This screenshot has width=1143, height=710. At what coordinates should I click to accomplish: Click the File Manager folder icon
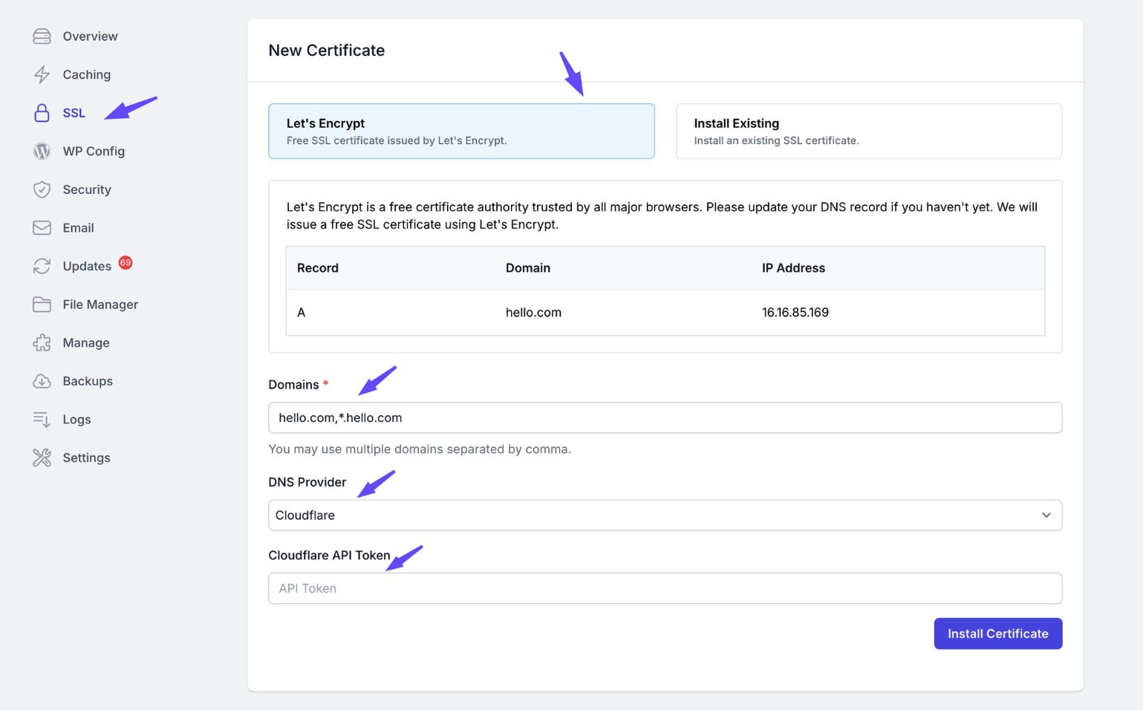coord(42,304)
